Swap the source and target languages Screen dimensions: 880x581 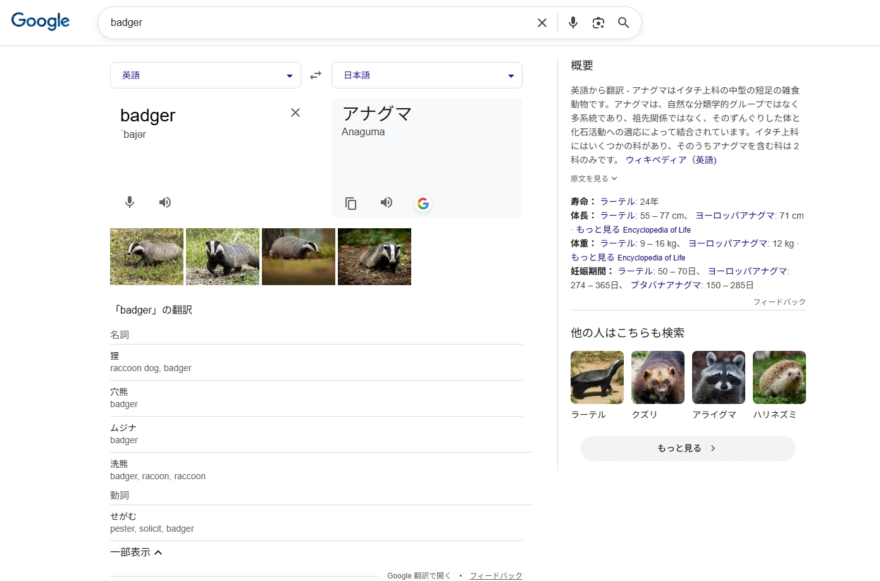[x=316, y=75]
